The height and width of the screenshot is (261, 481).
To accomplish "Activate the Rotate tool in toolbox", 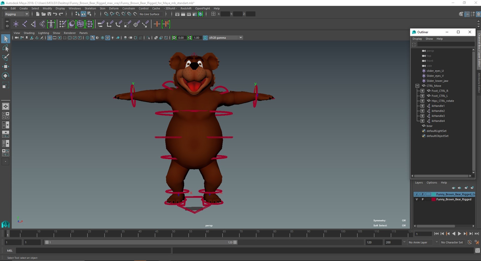I will (x=6, y=76).
